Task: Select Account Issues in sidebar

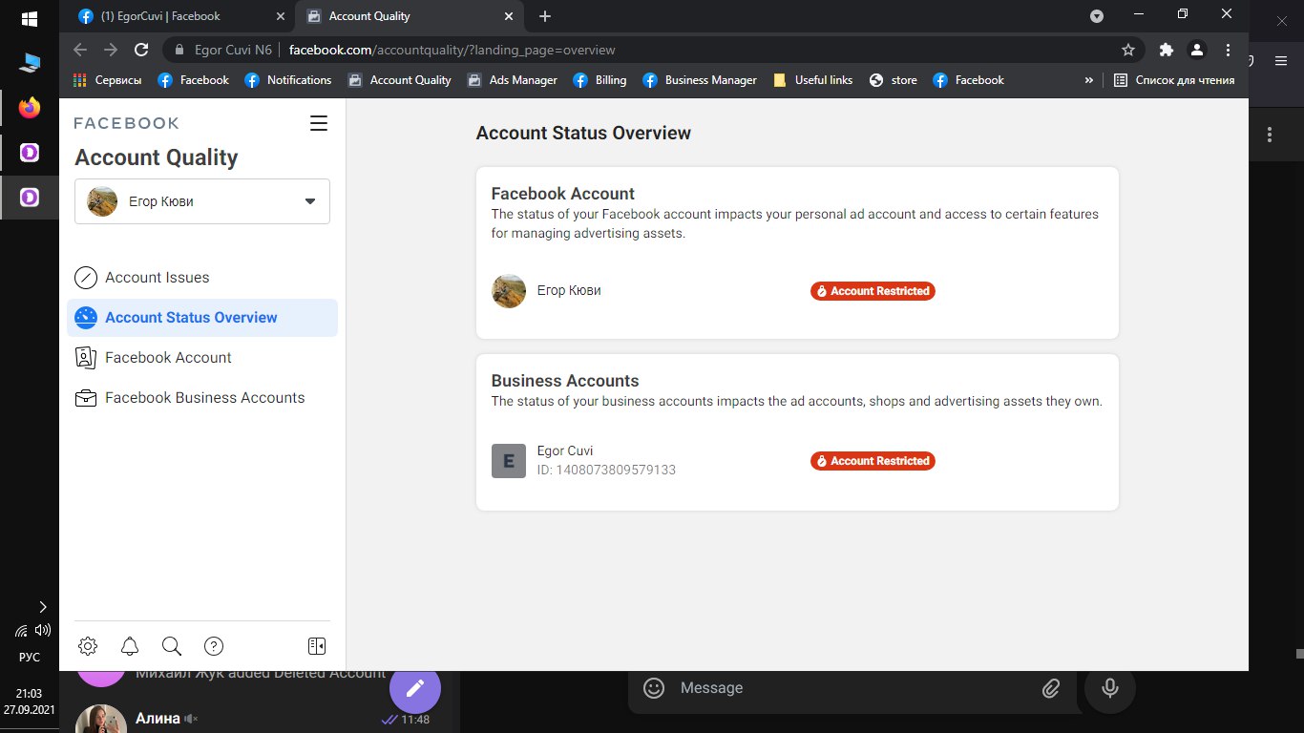Action: point(202,278)
